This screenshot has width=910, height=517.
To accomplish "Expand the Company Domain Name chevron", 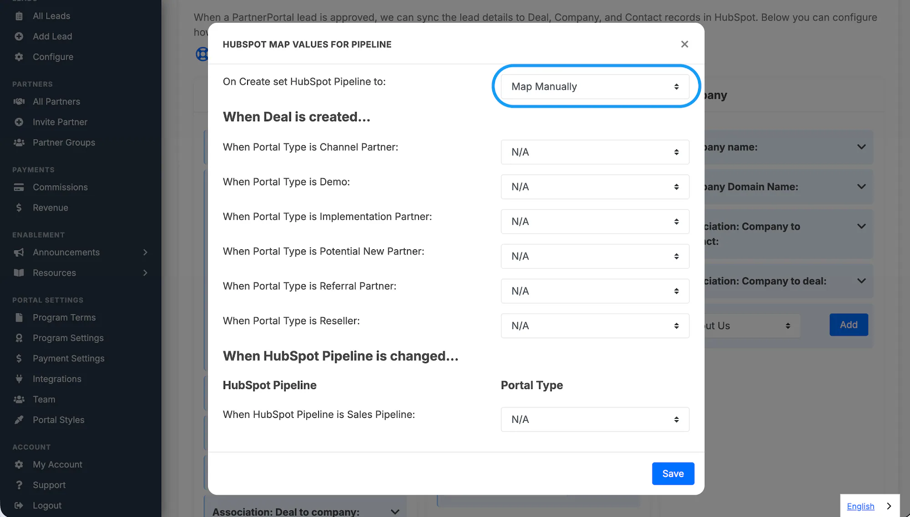I will coord(861,186).
